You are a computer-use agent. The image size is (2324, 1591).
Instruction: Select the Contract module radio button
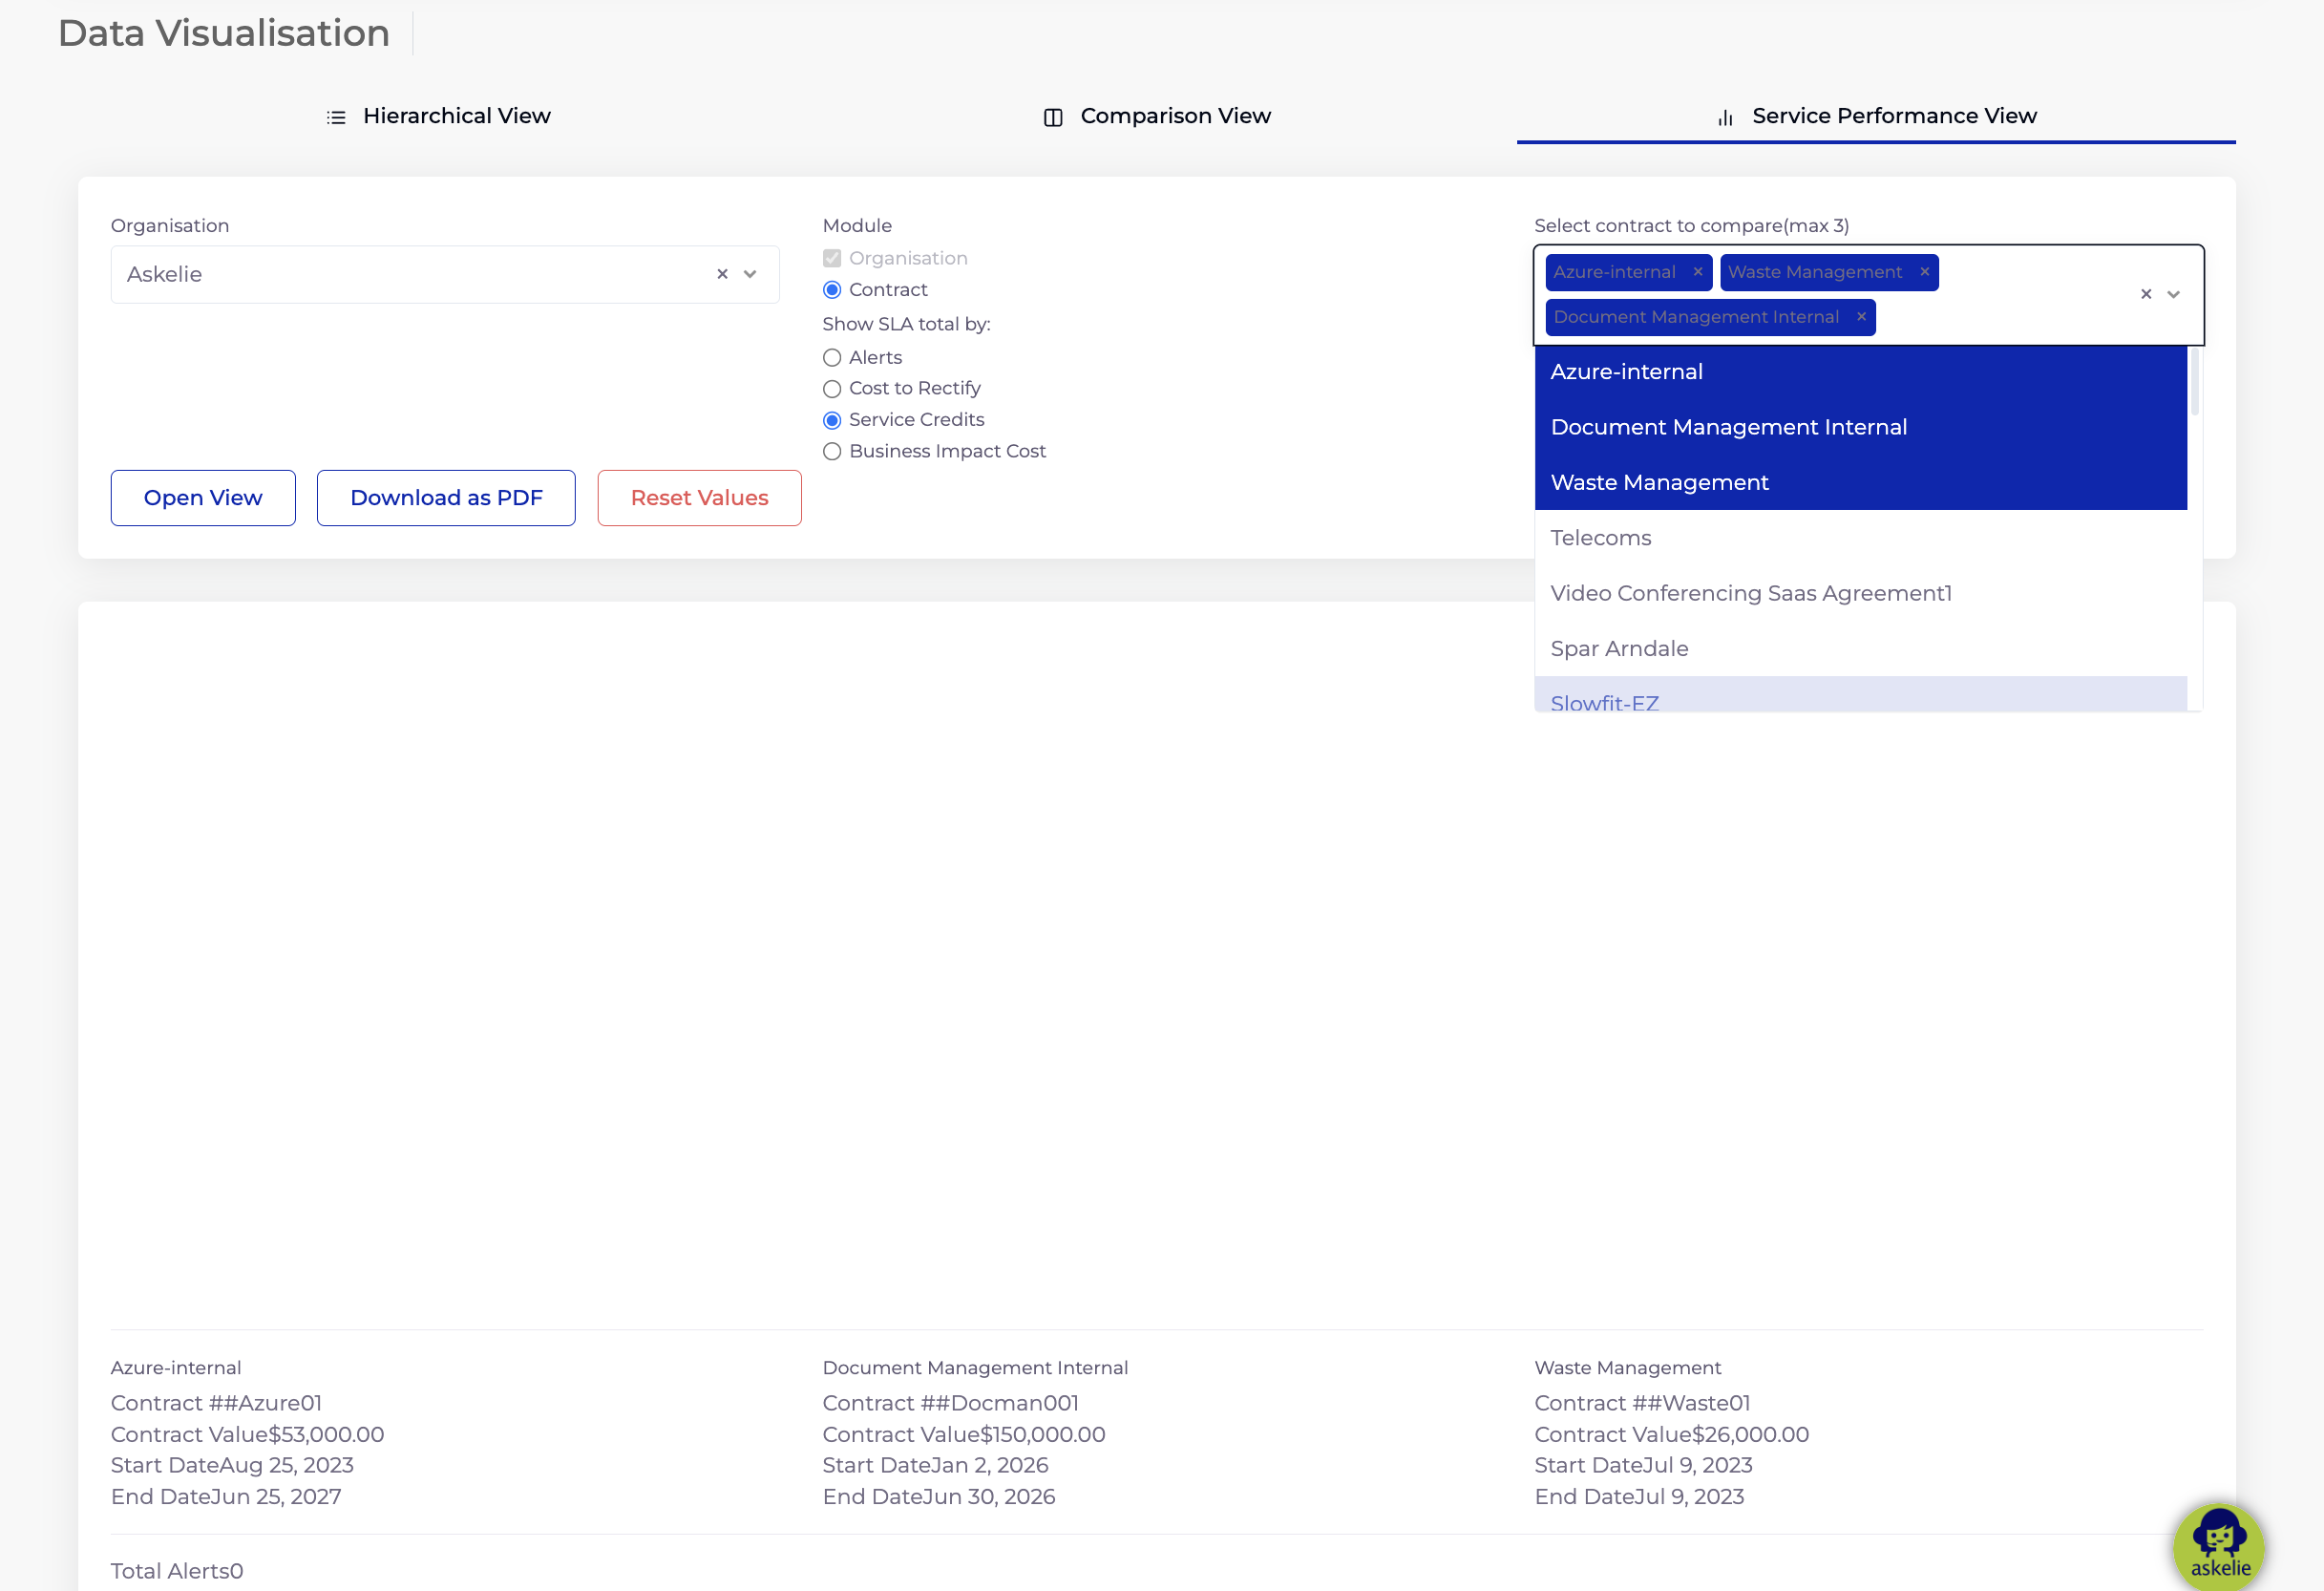pos(832,290)
